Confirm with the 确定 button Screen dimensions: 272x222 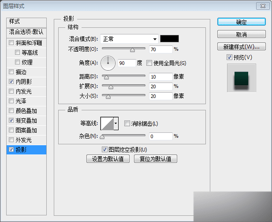click(x=242, y=22)
